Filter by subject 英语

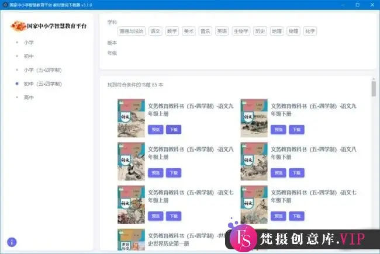[222, 31]
